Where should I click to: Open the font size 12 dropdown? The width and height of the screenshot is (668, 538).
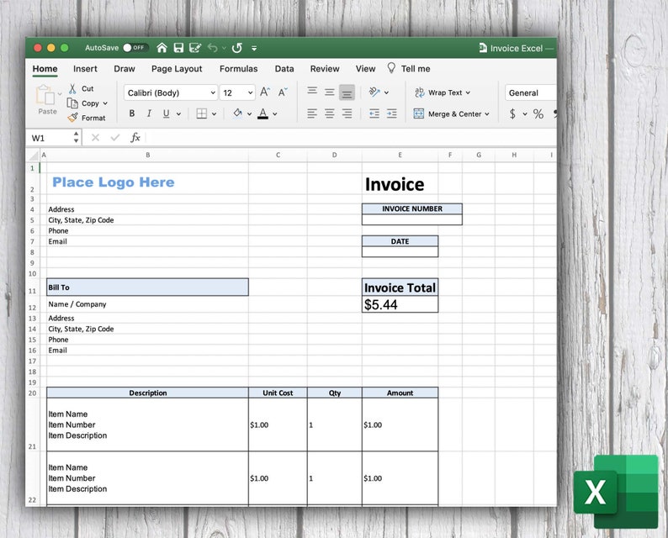[237, 92]
